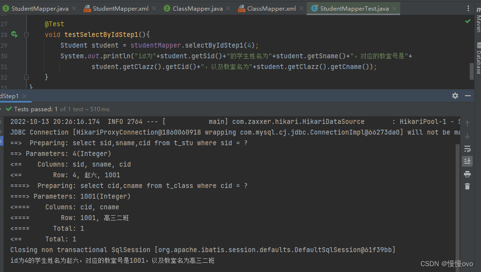This screenshot has width=481, height=272.
Task: Open Database tool window
Action: click(x=478, y=58)
